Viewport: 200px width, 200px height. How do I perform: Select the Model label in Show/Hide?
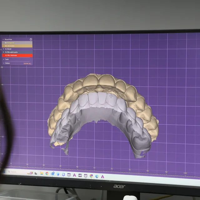(9, 49)
